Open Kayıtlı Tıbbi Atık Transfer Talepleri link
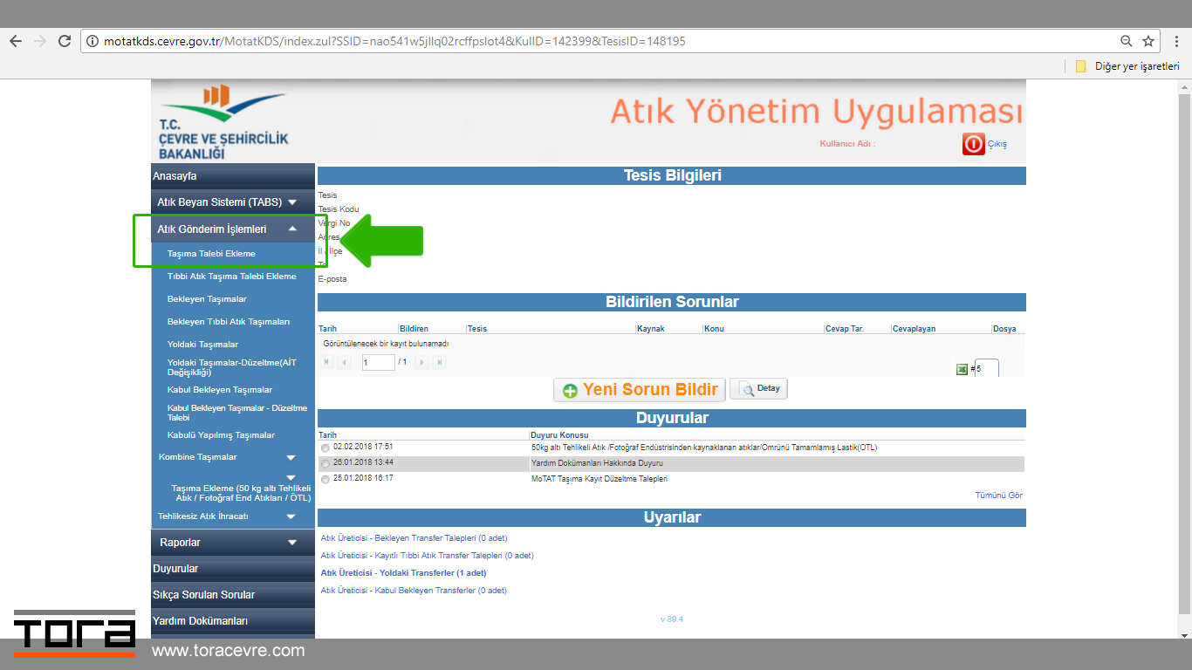The width and height of the screenshot is (1192, 670). (427, 556)
